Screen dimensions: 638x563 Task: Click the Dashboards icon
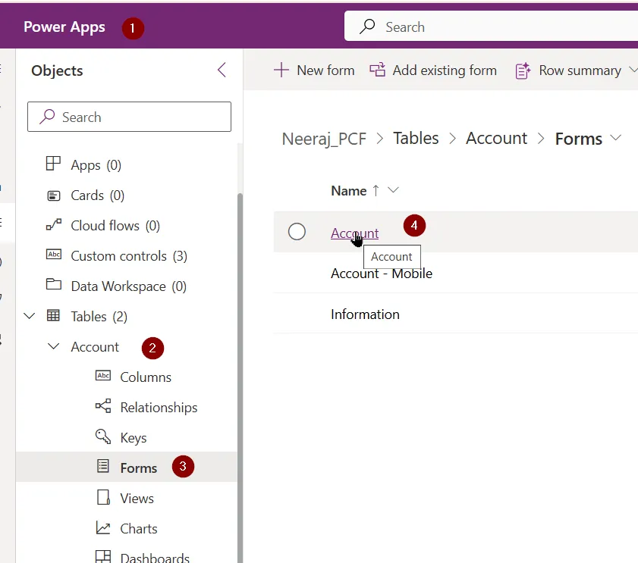tap(103, 556)
